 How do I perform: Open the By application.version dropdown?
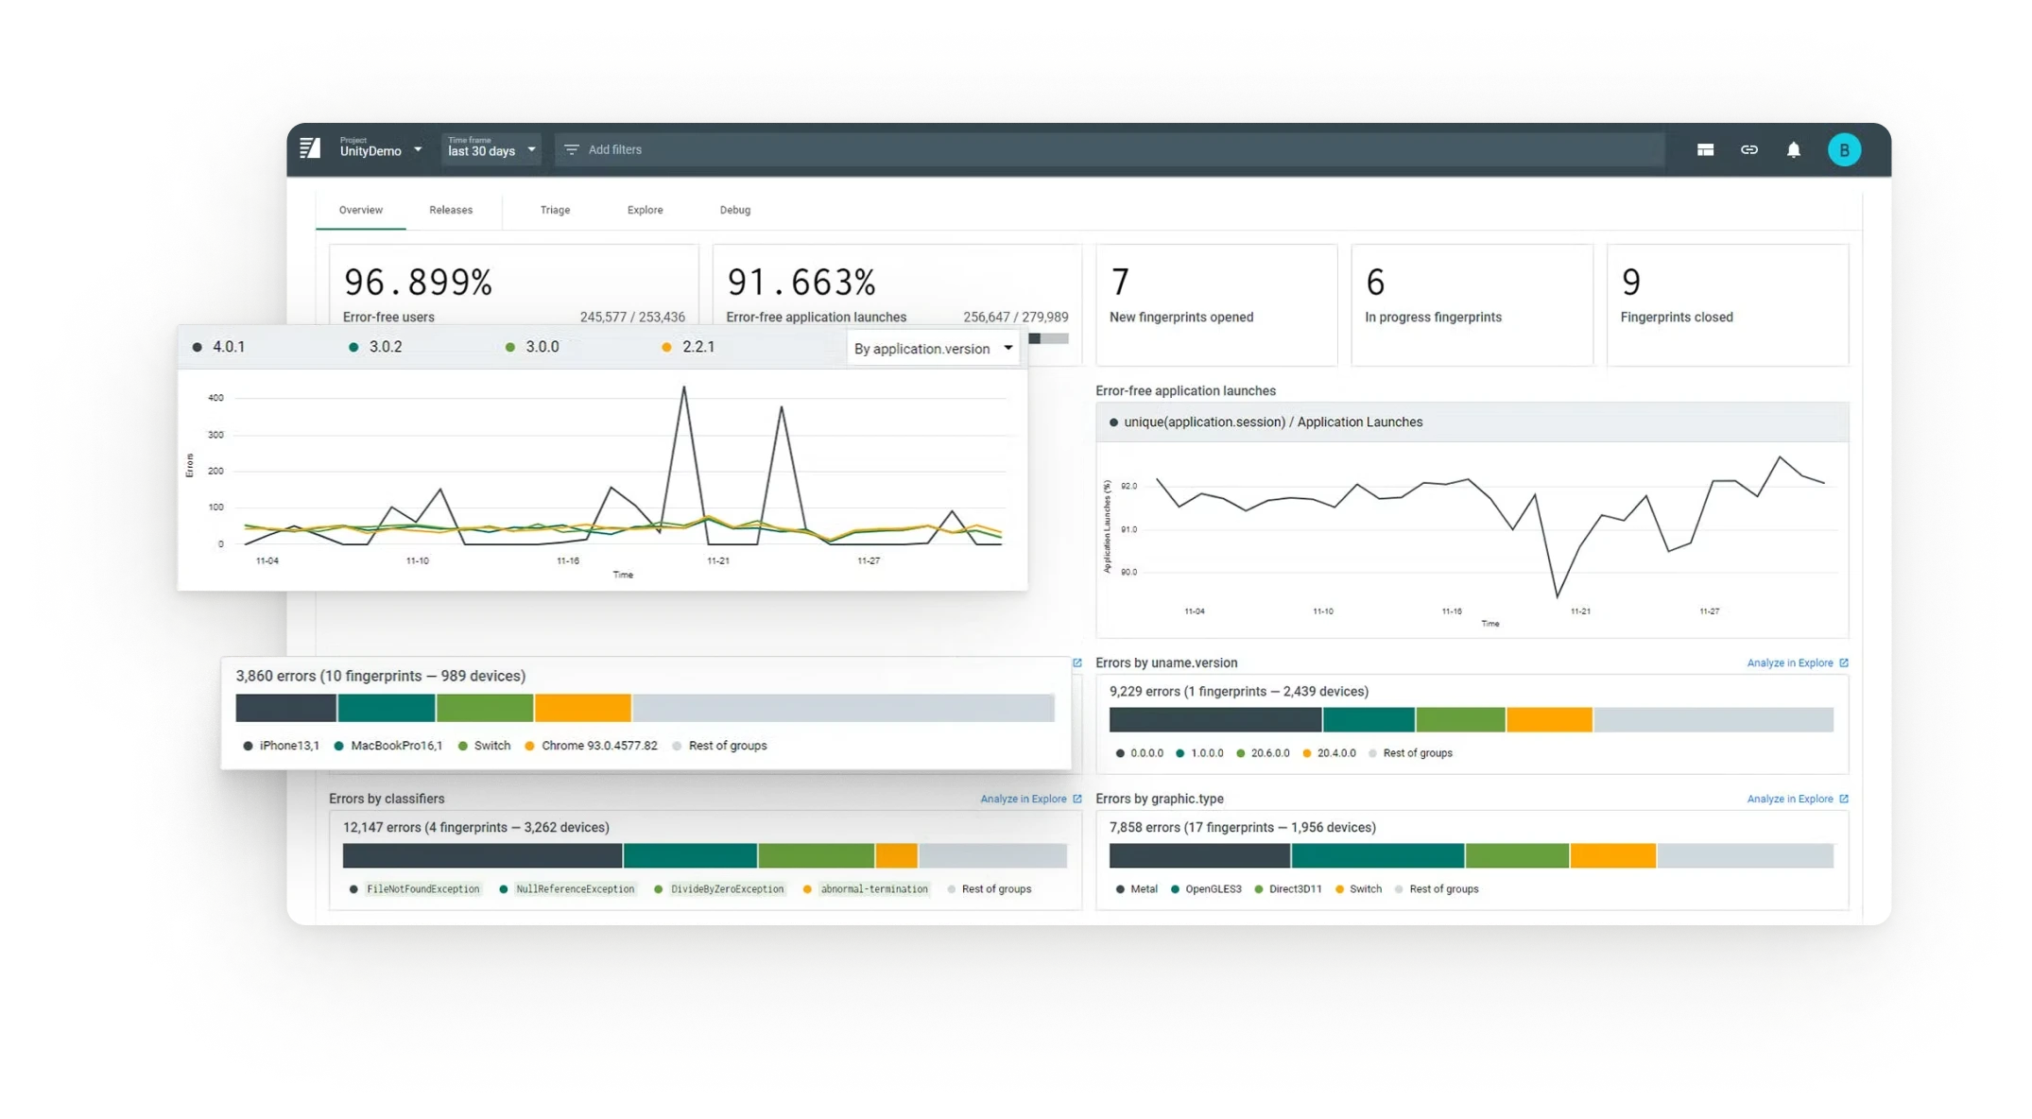click(933, 349)
